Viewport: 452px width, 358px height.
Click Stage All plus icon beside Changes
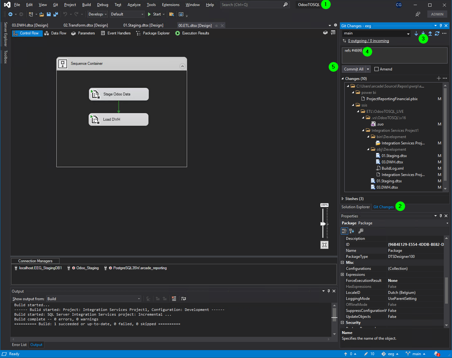439,78
